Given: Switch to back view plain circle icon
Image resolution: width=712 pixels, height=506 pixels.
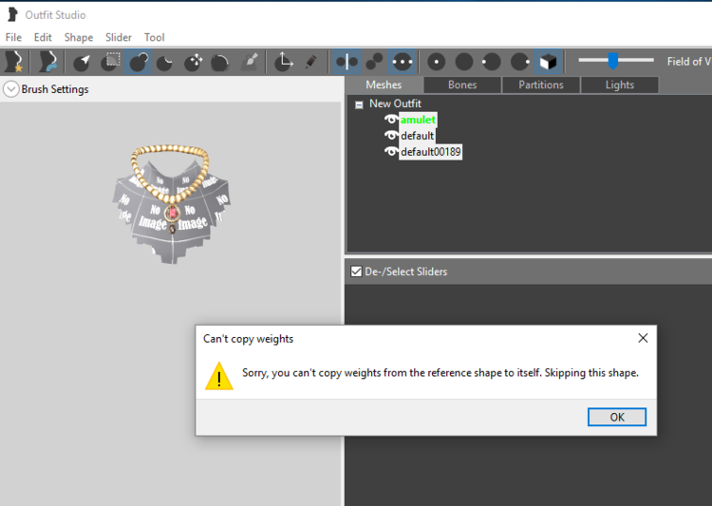Looking at the screenshot, I should point(464,62).
